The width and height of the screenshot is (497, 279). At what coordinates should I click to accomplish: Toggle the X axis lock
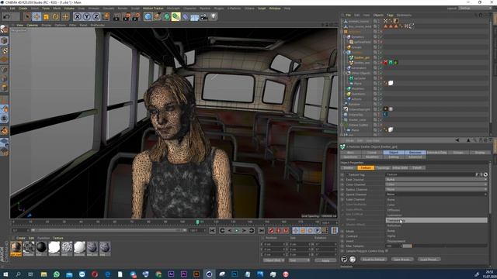pyautogui.click(x=78, y=16)
